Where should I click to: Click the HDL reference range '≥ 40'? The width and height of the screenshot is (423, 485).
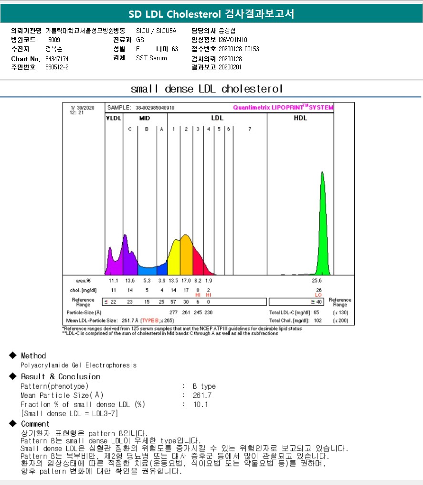coord(316,302)
